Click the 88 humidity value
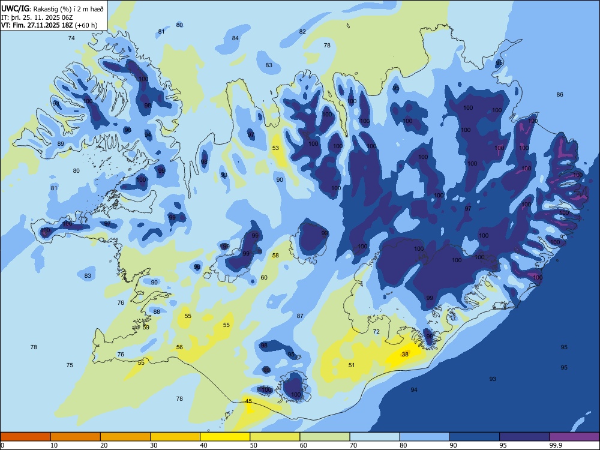 tap(157, 311)
